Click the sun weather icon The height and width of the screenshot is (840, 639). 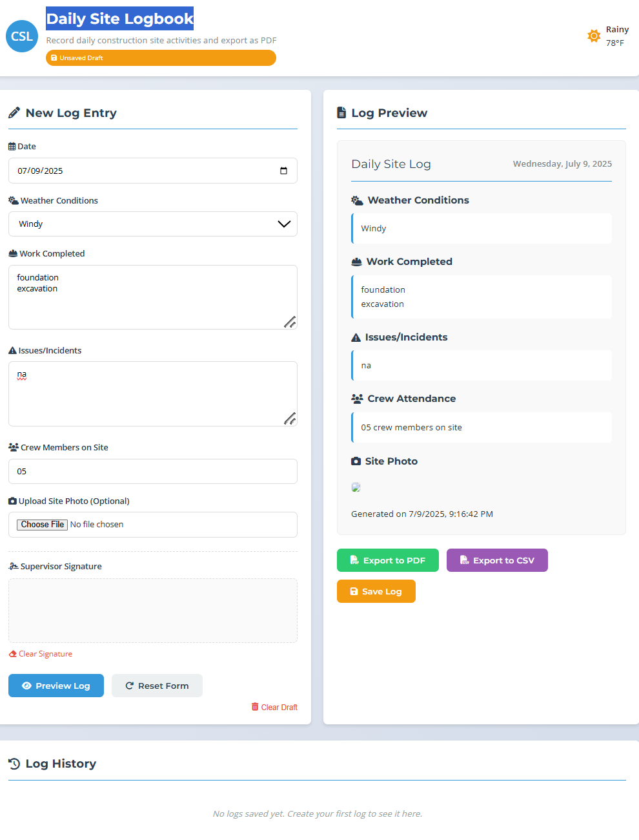pos(594,36)
